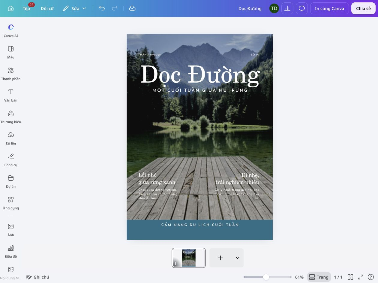The width and height of the screenshot is (378, 283).
Task: Open the Nội dung M... sidebar panel
Action: click(11, 273)
